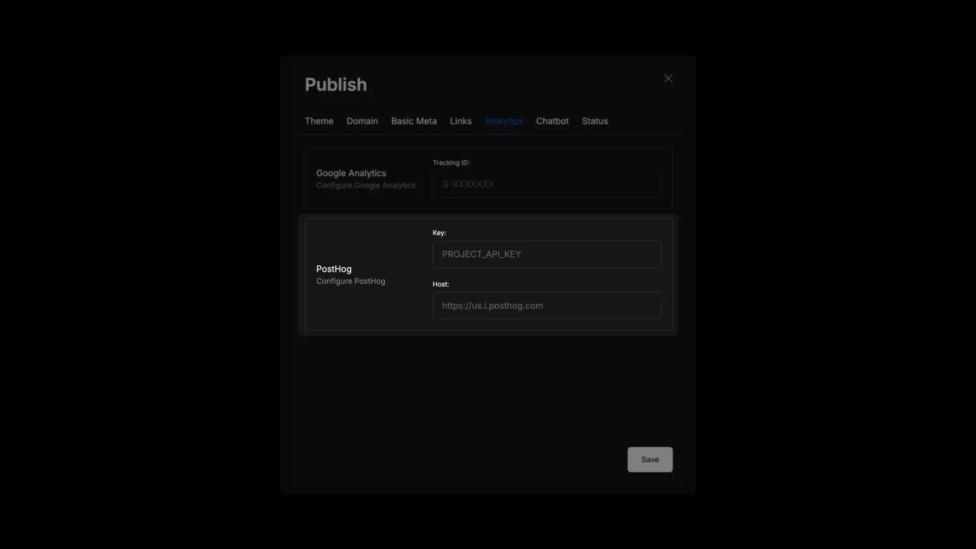Click the Links tab item
This screenshot has width=976, height=549.
point(461,120)
